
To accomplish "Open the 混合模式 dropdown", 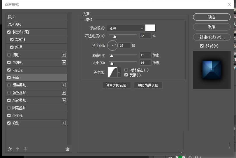I will 126,28.
